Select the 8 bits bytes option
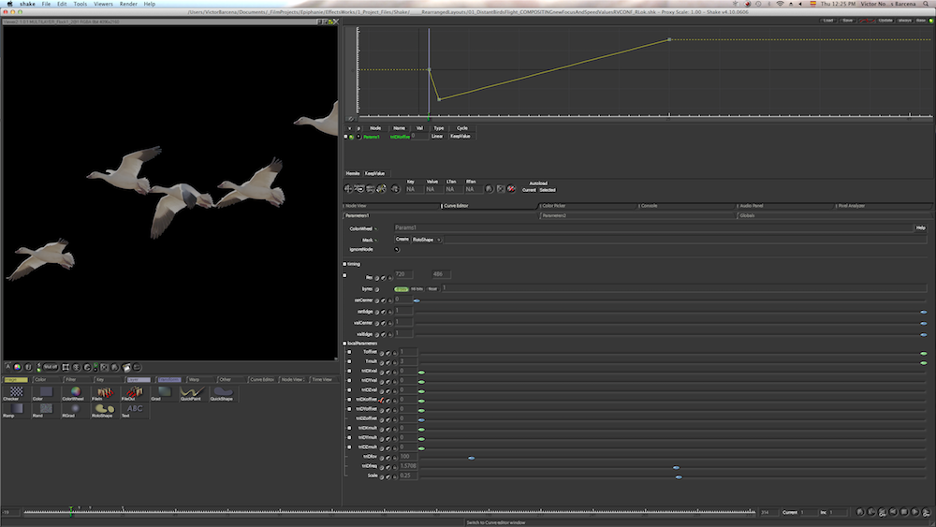Screen dimensions: 936x527 tap(402, 288)
